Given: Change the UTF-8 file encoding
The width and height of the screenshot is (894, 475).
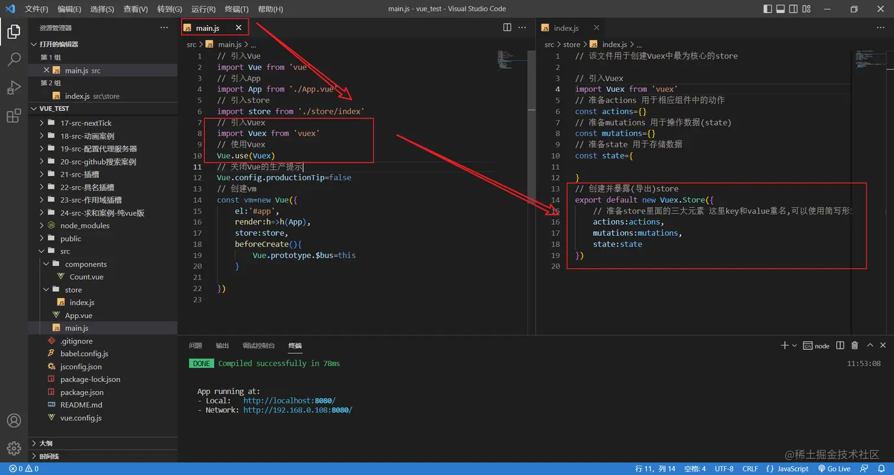Looking at the screenshot, I should pos(724,468).
